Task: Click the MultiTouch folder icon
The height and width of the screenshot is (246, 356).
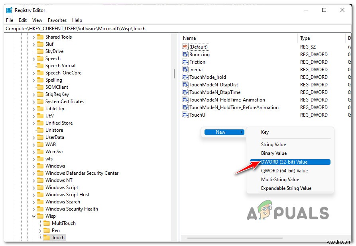Action: [x=47, y=223]
